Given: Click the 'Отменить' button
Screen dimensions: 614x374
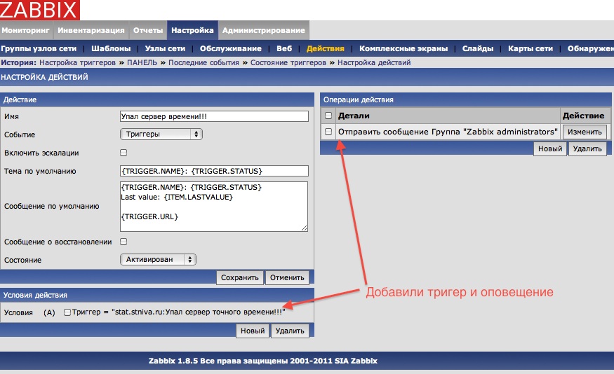Looking at the screenshot, I should (287, 277).
